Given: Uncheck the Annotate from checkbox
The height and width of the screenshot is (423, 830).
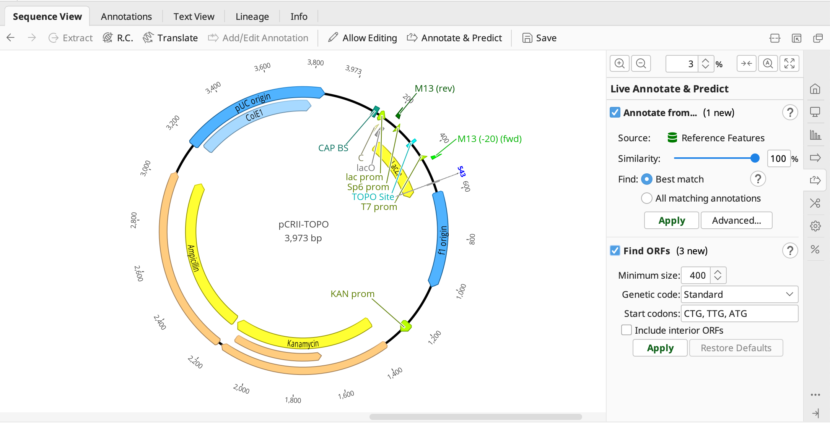Looking at the screenshot, I should click(x=615, y=113).
